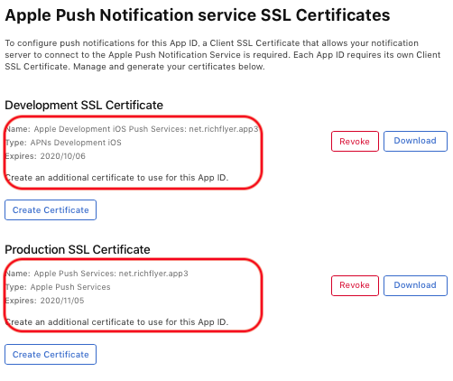Click the APNs Development iOS type text
Image resolution: width=453 pixels, height=381 pixels.
pyautogui.click(x=76, y=143)
